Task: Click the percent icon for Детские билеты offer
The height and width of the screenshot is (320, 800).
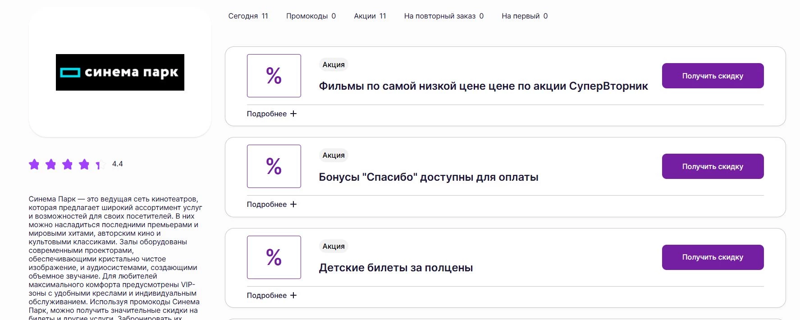Action: (274, 257)
